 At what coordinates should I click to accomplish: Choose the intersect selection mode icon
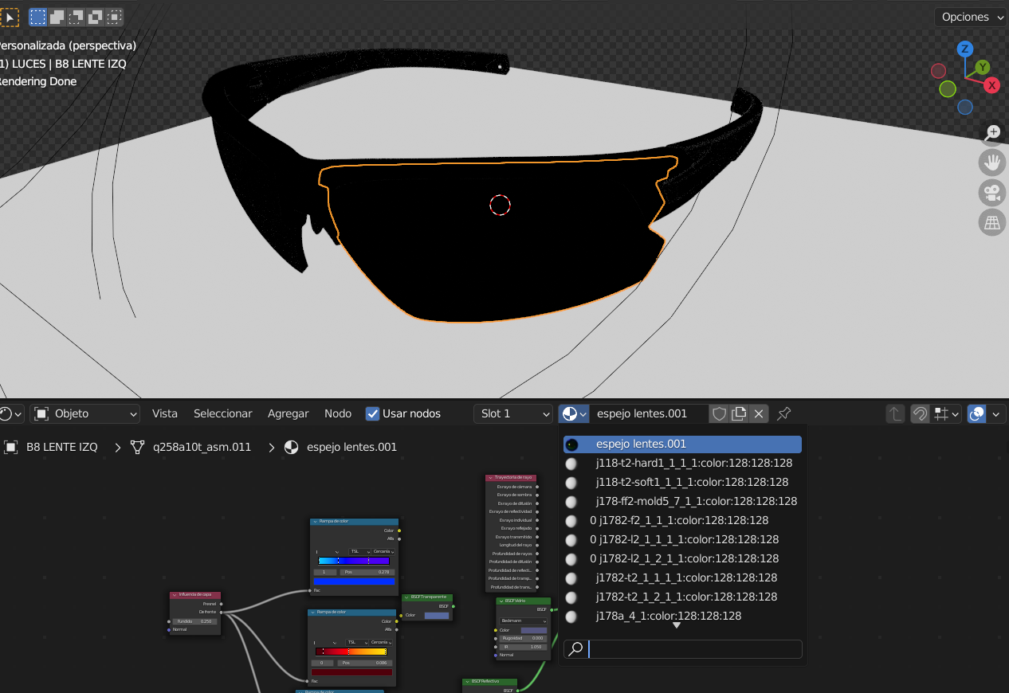pyautogui.click(x=115, y=17)
